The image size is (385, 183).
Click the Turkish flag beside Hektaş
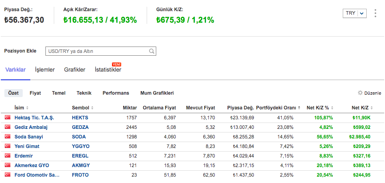coord(7,118)
